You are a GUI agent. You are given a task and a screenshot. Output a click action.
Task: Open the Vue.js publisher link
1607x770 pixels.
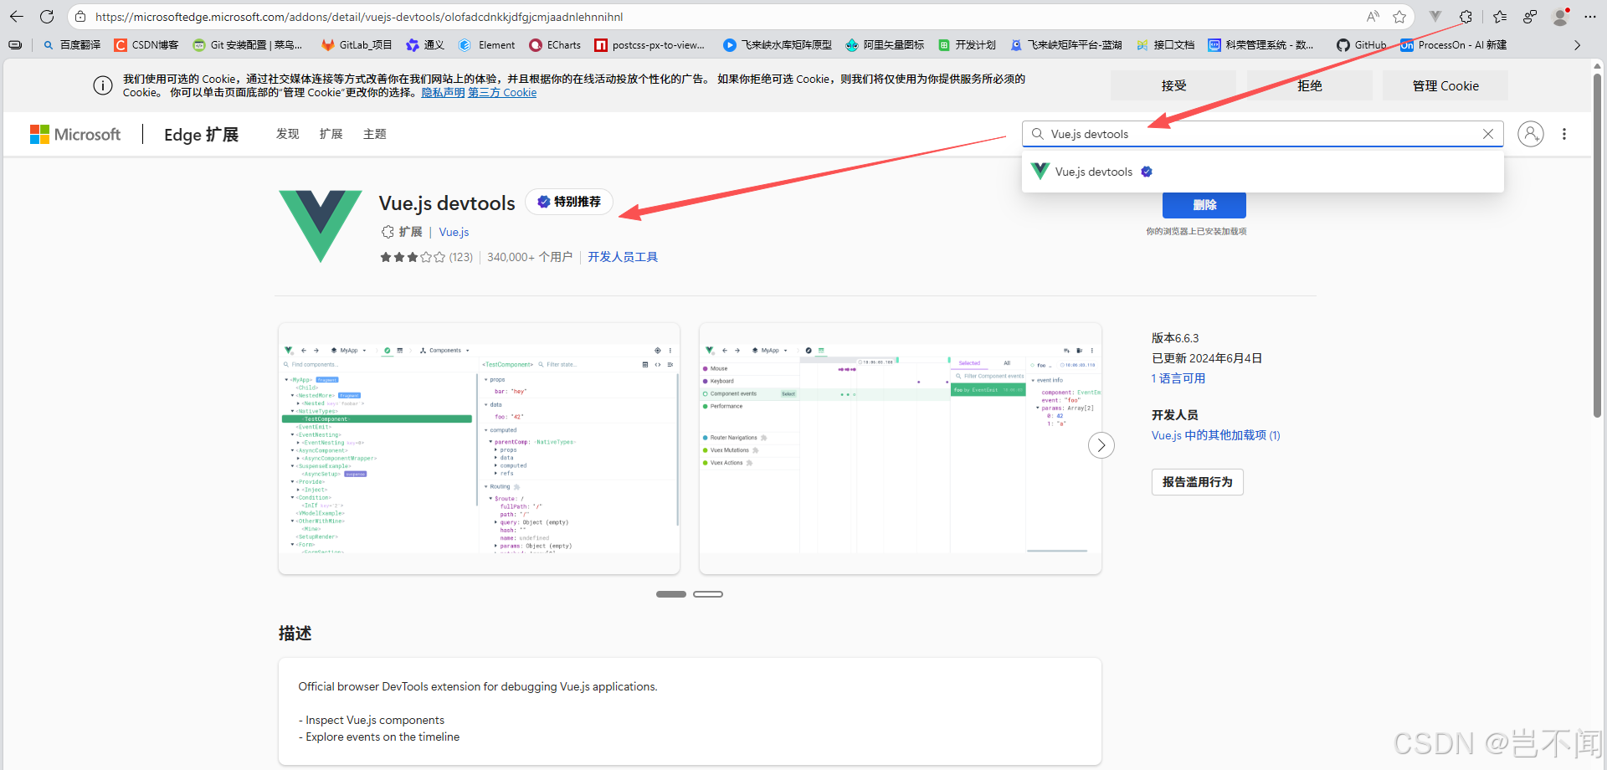pyautogui.click(x=454, y=232)
